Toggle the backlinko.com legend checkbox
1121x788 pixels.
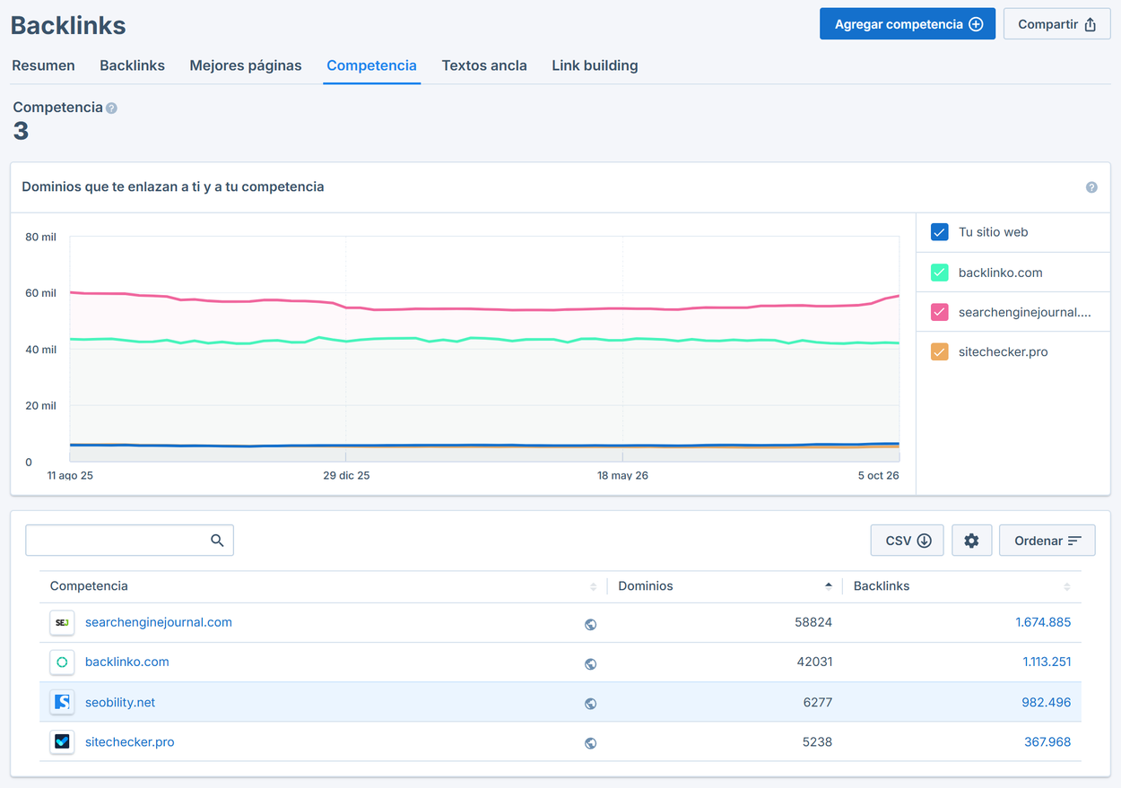pos(939,273)
